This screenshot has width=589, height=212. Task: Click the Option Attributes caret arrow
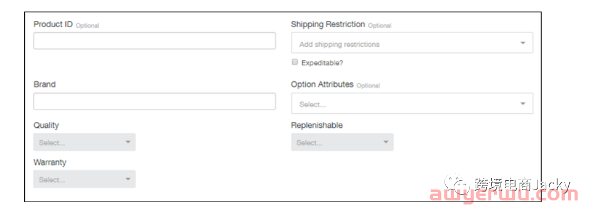(523, 103)
